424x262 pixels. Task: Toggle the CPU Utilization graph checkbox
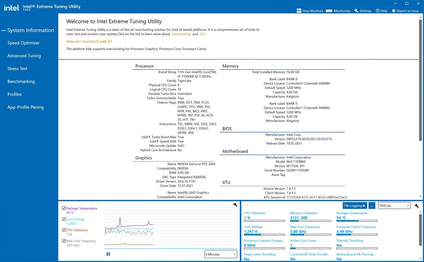tap(64, 230)
